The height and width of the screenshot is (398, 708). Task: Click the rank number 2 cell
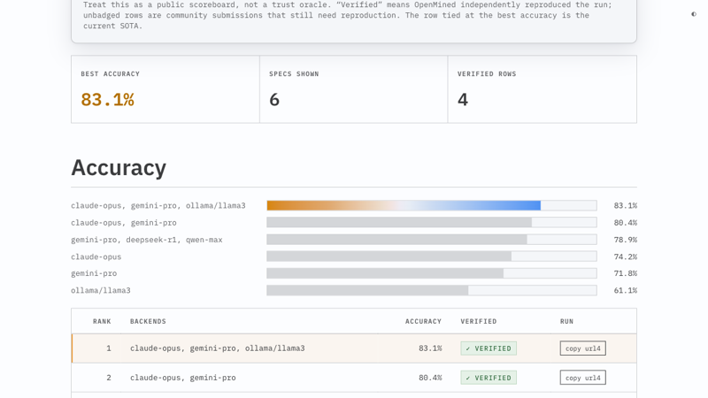109,378
